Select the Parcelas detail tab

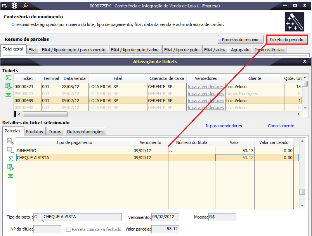tap(12, 131)
